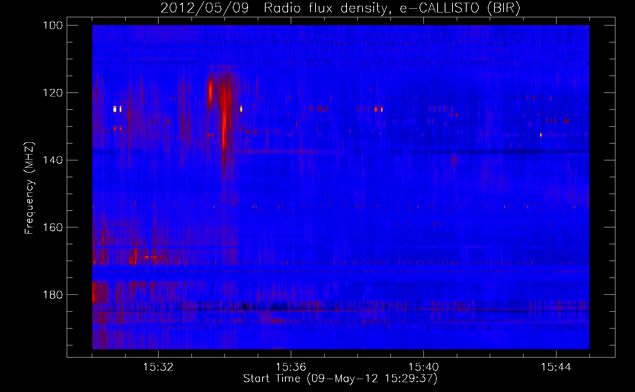Click the plot title '2012/05/09 Radio flux density, e-CALLISTO (BIR)'
The height and width of the screenshot is (392, 635).
tap(340, 8)
